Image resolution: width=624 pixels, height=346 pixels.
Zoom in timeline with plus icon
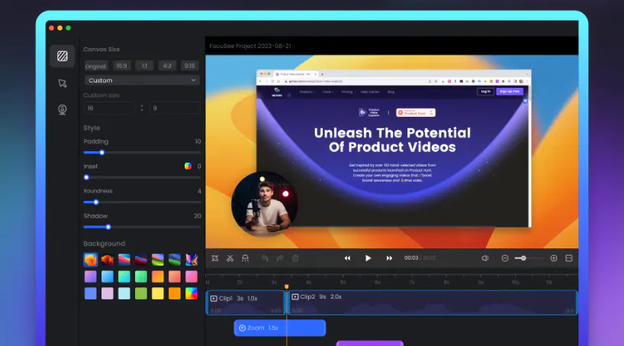[554, 258]
